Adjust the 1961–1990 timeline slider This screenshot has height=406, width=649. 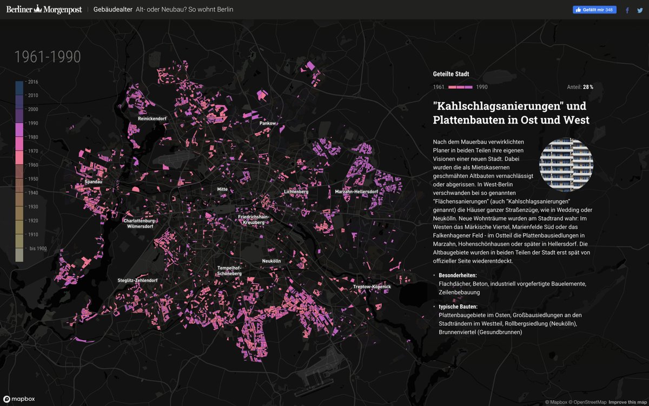(460, 86)
